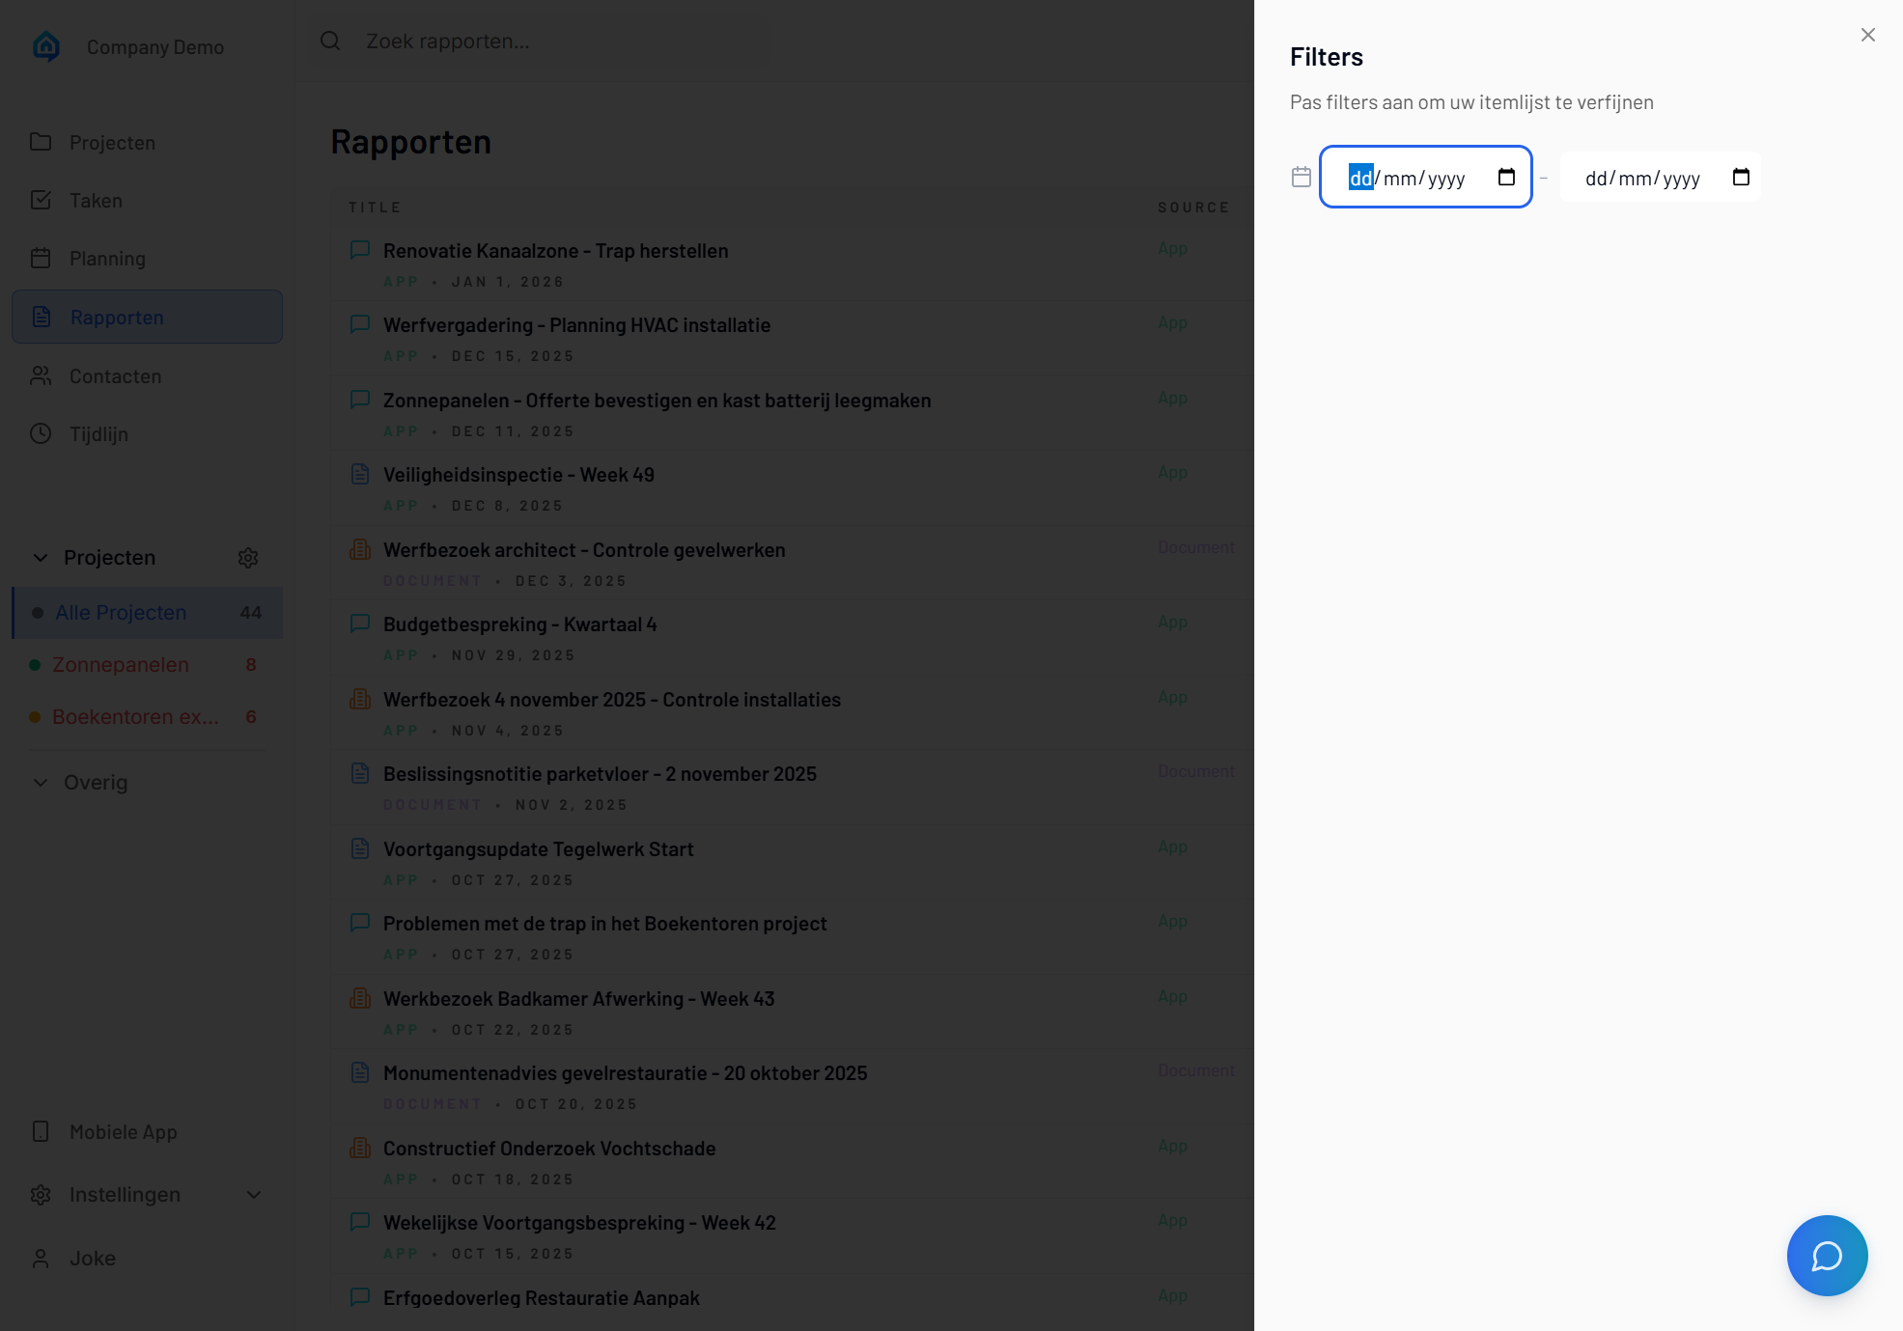This screenshot has width=1903, height=1331.
Task: Expand the Overig section
Action: (41, 783)
